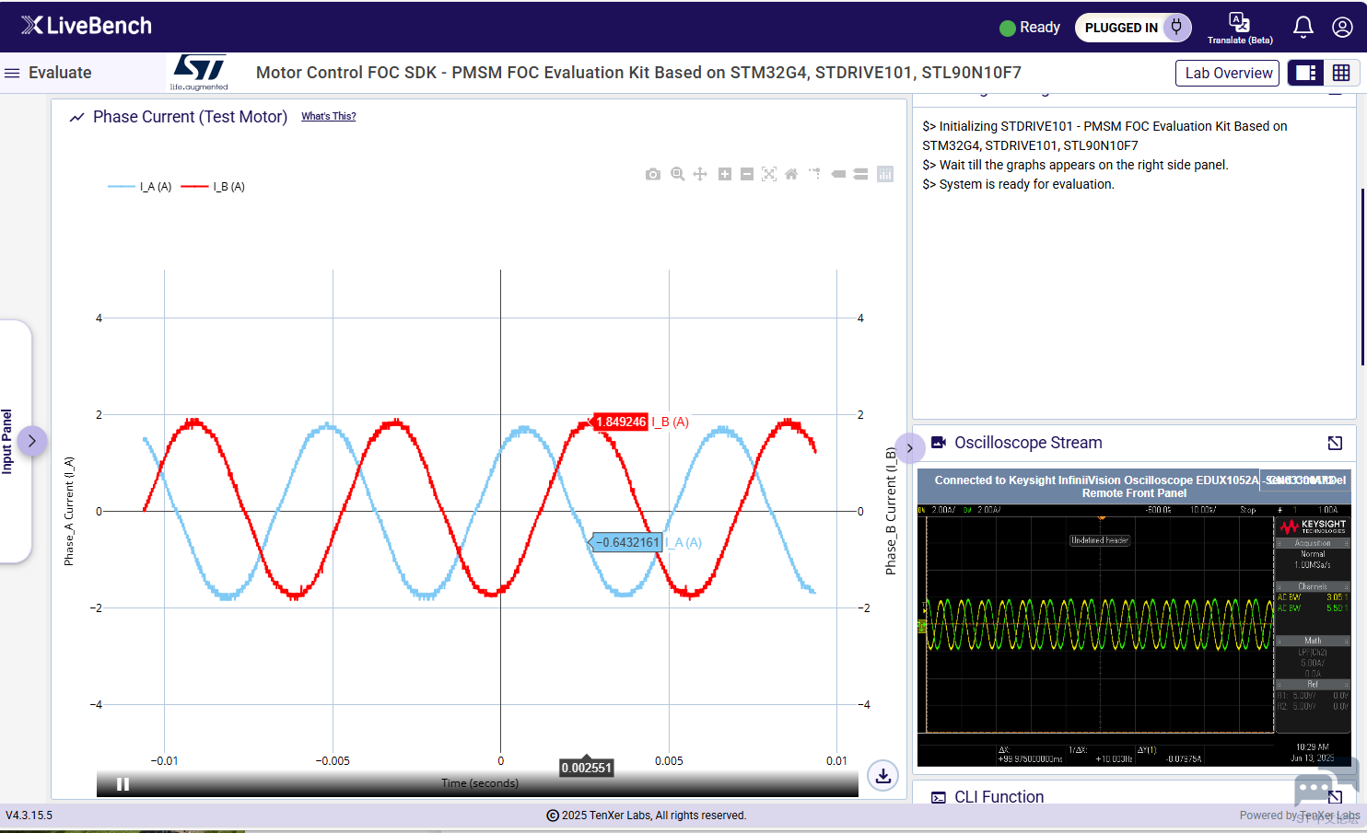
Task: Toggle I_A (A) trace in the legend
Action: pos(141,187)
